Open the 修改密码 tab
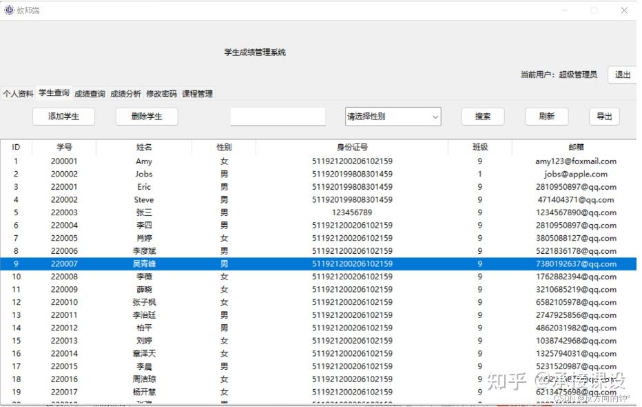Viewport: 642px width, 407px height. (x=163, y=93)
